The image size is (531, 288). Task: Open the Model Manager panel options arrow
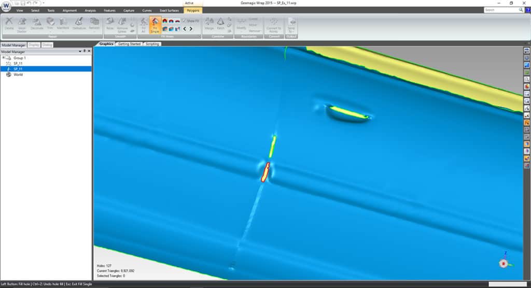coord(80,51)
